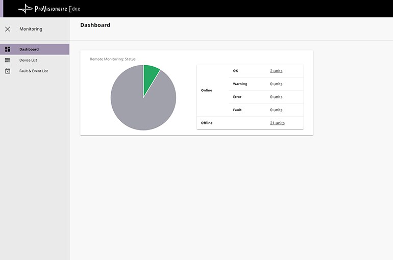Click the Fault row's 0 units value

276,110
